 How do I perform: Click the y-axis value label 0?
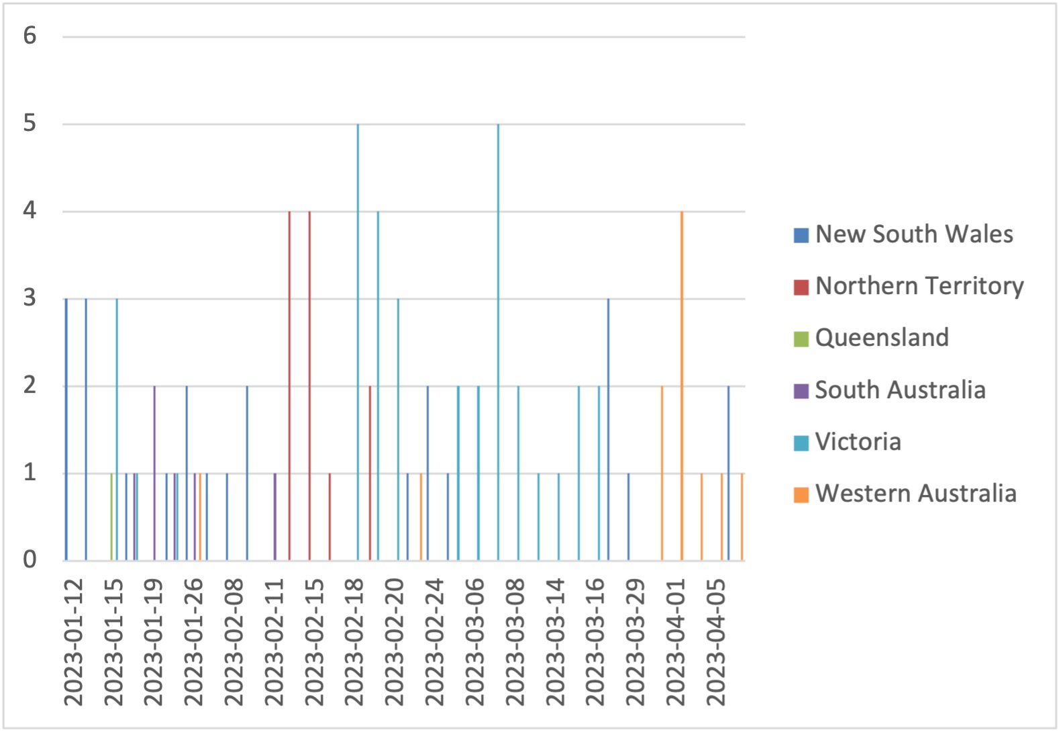coord(30,559)
